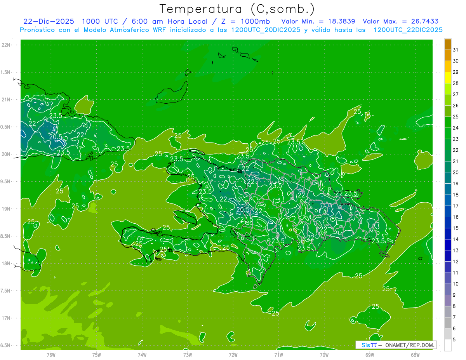This screenshot has height=360, width=466.
Task: Click the "19N" latitude axis label
Action: (6, 209)
